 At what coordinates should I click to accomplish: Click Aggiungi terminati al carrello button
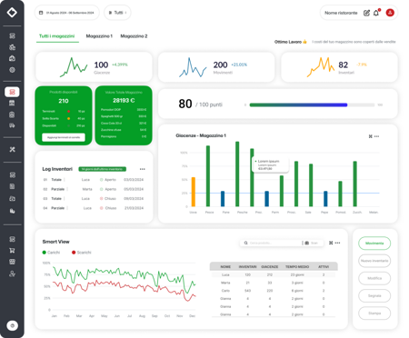point(64,137)
